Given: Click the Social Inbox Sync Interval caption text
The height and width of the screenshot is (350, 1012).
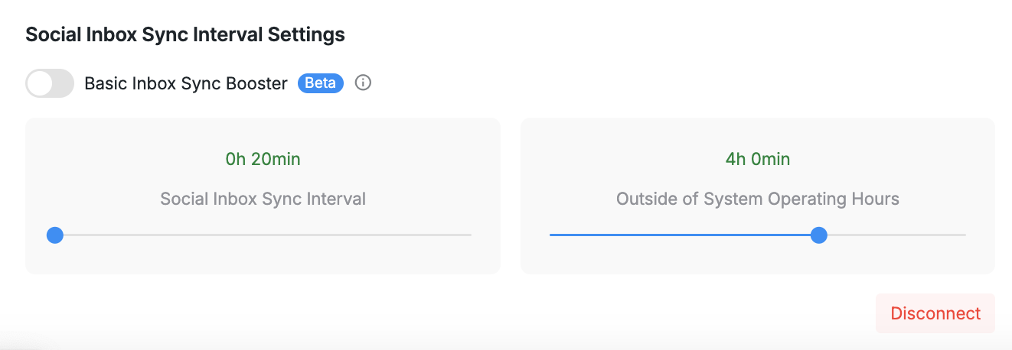Looking at the screenshot, I should click(263, 199).
